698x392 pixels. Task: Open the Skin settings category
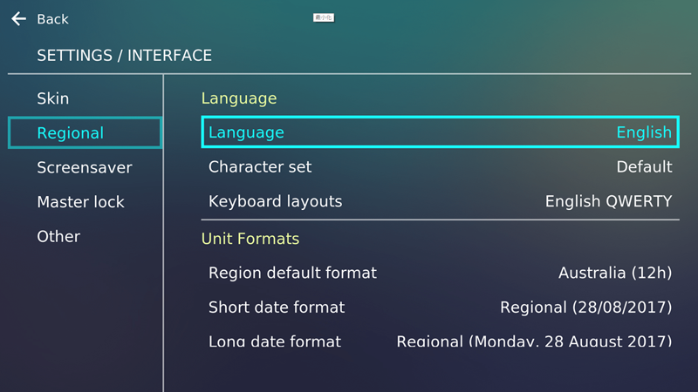click(x=52, y=98)
